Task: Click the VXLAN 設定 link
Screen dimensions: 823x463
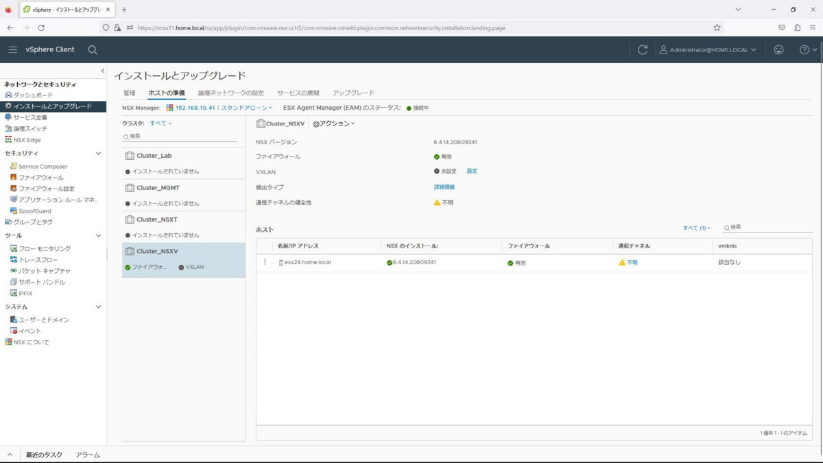Action: 472,171
